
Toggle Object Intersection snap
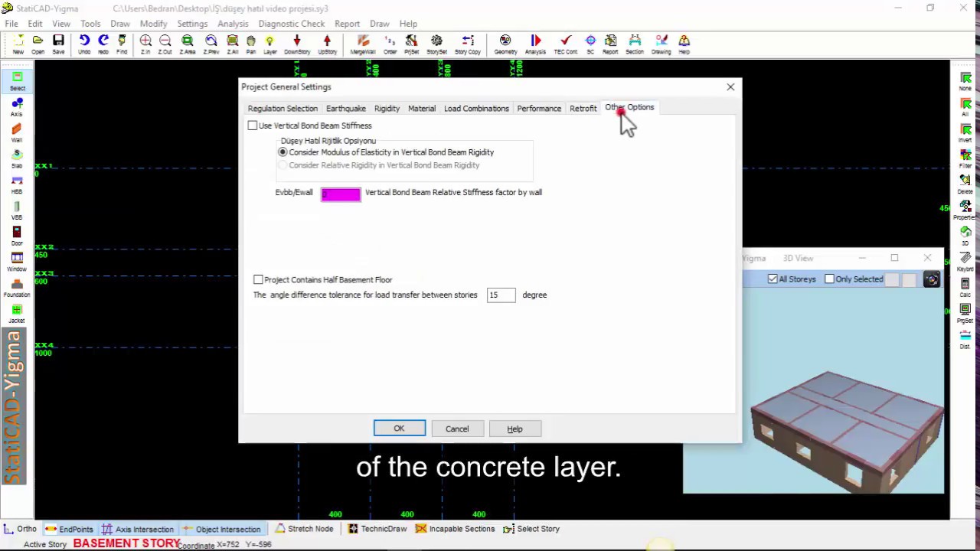pos(221,529)
